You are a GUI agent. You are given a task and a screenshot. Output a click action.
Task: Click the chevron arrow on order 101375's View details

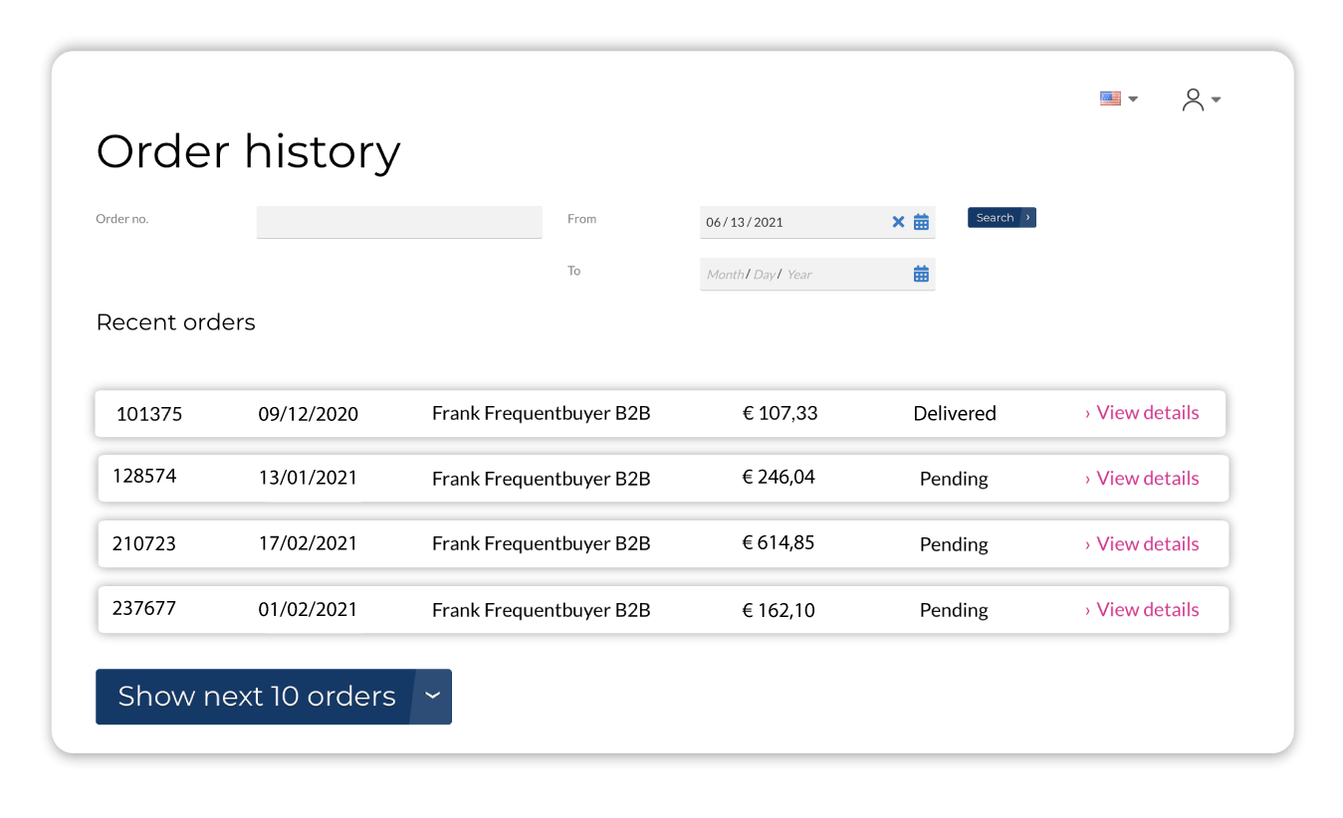(1088, 412)
